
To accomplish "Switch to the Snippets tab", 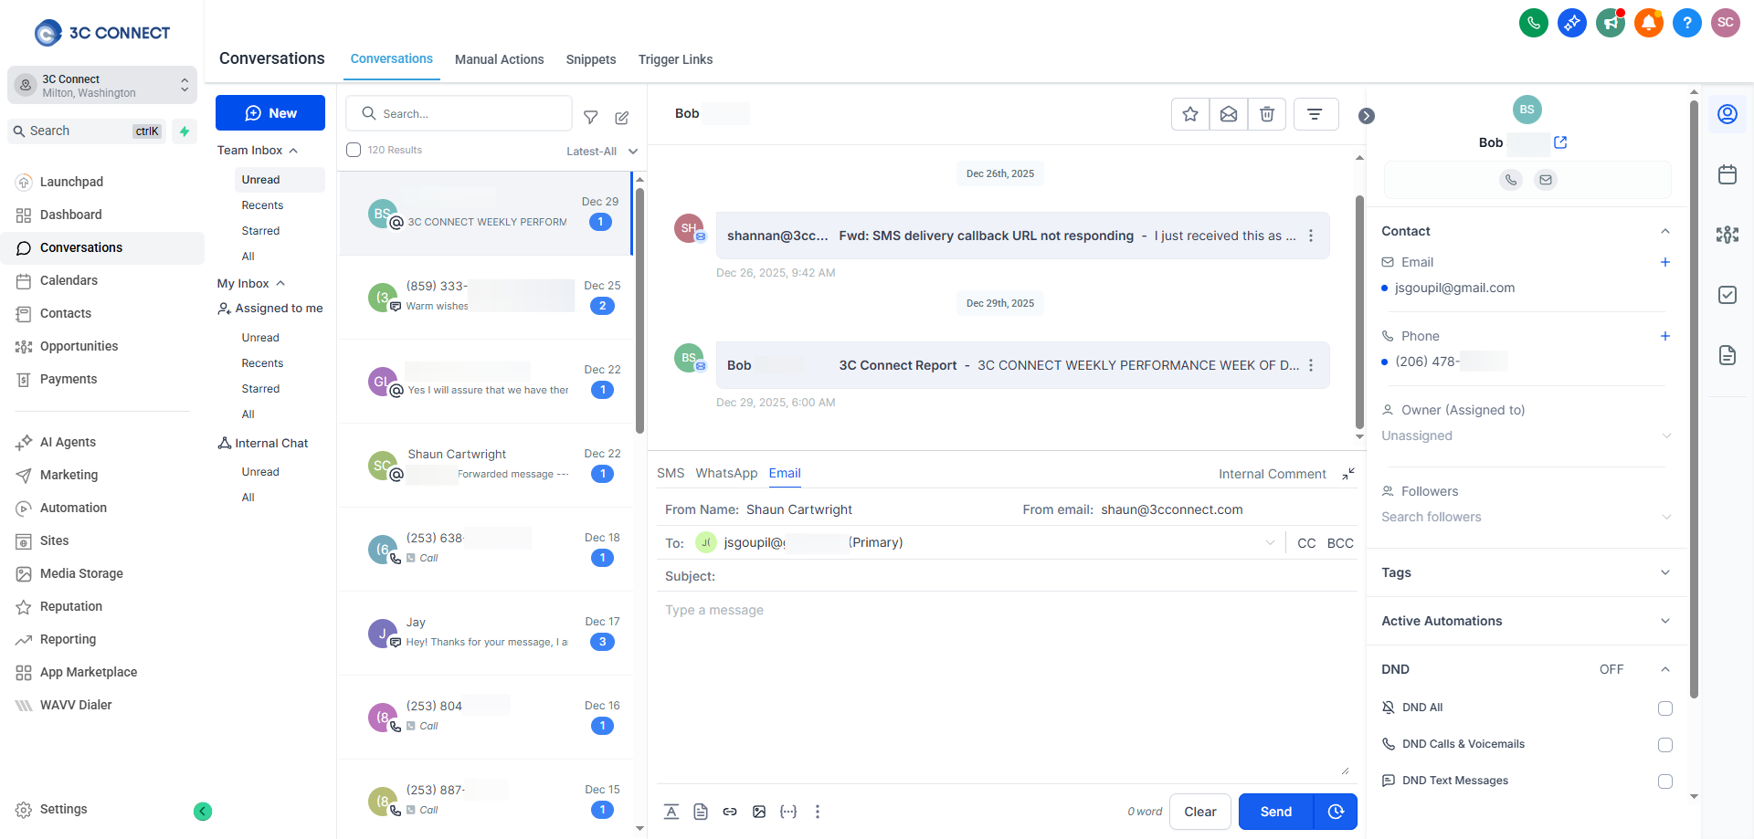I will click(x=590, y=59).
